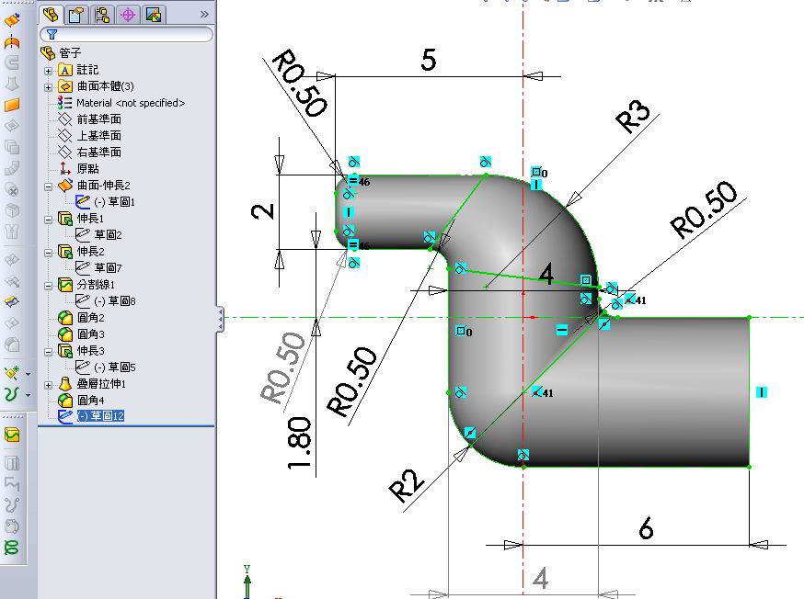Screen dimensions: 804x599
Task: Select the horizontal dimension 6
Action: (x=646, y=528)
